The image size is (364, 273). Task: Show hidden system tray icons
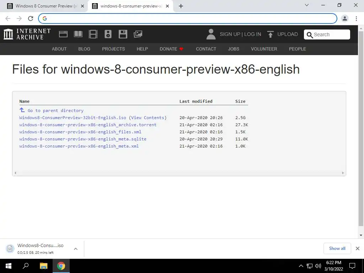(x=301, y=266)
